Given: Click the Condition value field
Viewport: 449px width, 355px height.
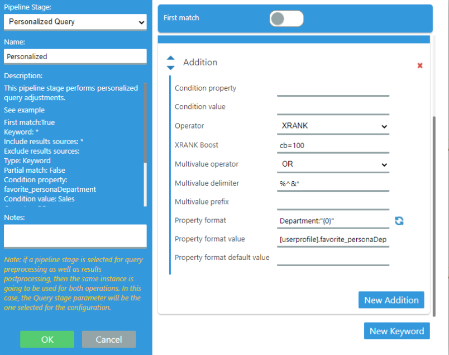Looking at the screenshot, I should (x=333, y=107).
